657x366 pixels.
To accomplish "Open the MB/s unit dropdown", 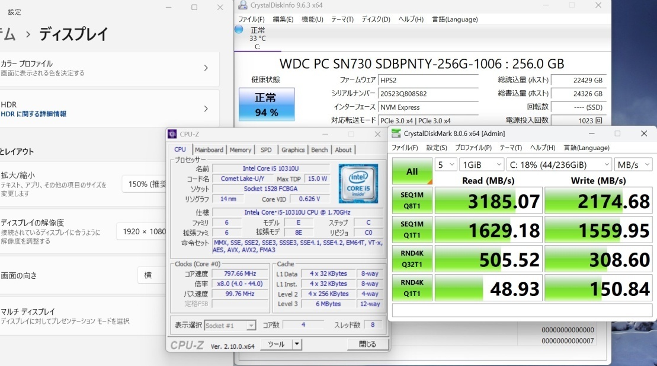I will coord(633,165).
